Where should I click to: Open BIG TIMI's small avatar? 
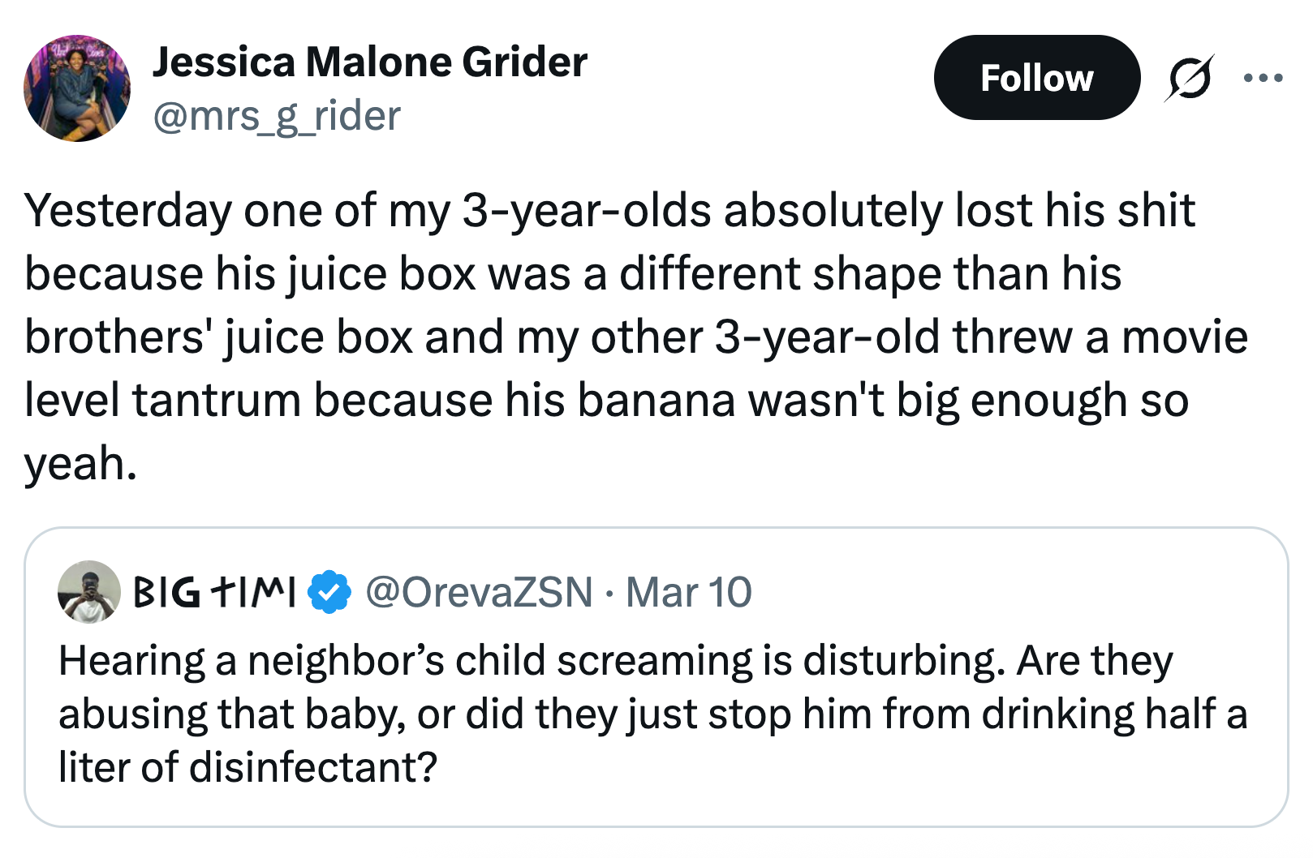88,592
